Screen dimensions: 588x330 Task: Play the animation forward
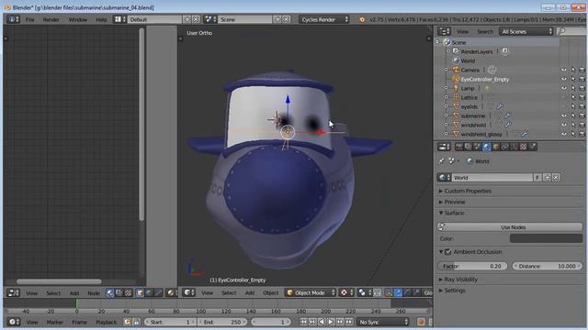point(331,322)
